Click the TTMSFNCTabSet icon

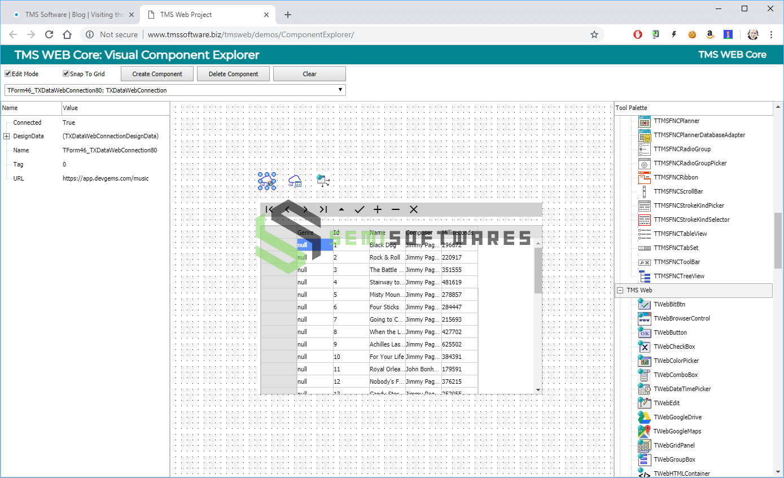tap(644, 248)
